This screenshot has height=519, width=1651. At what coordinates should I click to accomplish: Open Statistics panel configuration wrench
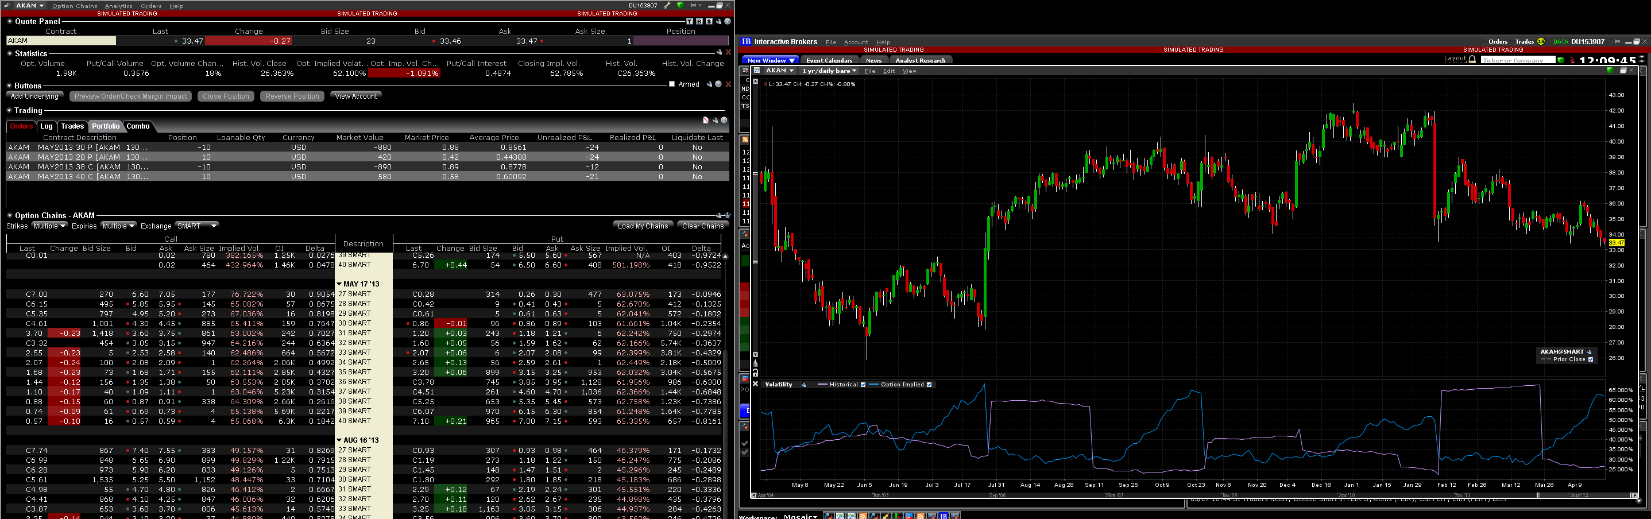click(x=719, y=53)
